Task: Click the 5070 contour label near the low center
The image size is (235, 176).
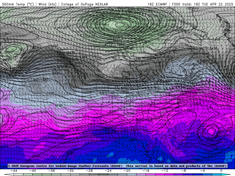Action: pos(118,32)
